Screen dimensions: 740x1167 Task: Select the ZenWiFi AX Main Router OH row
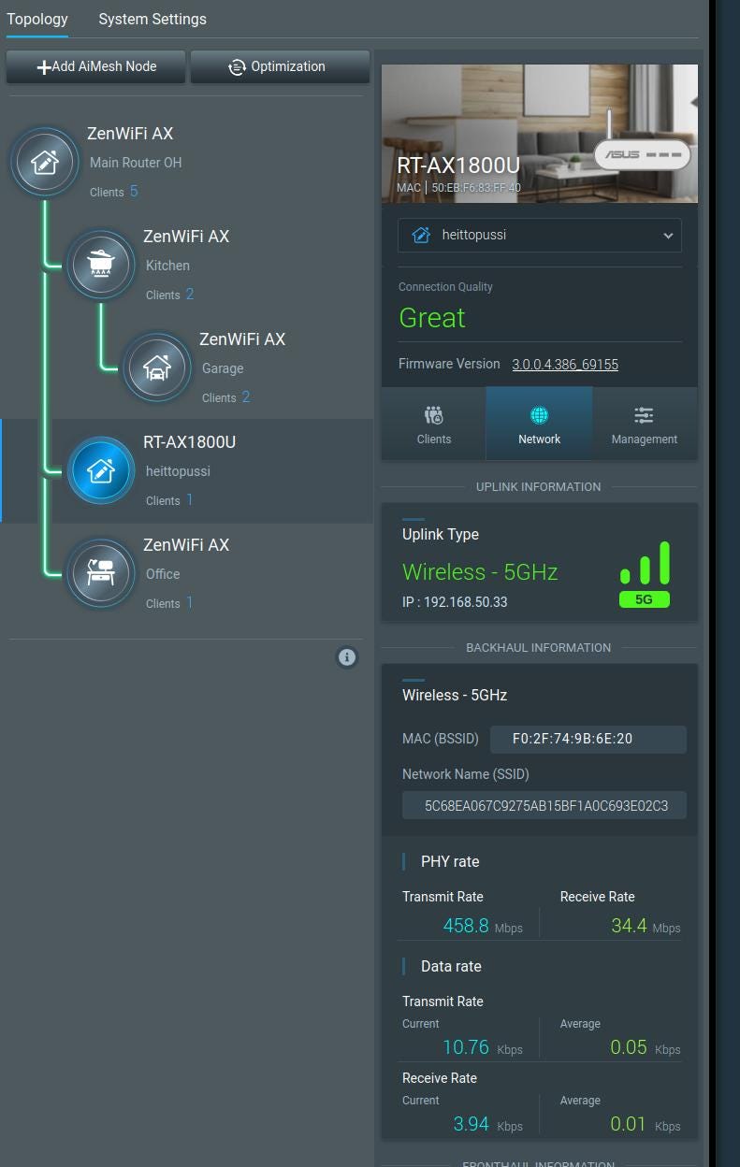tap(187, 163)
